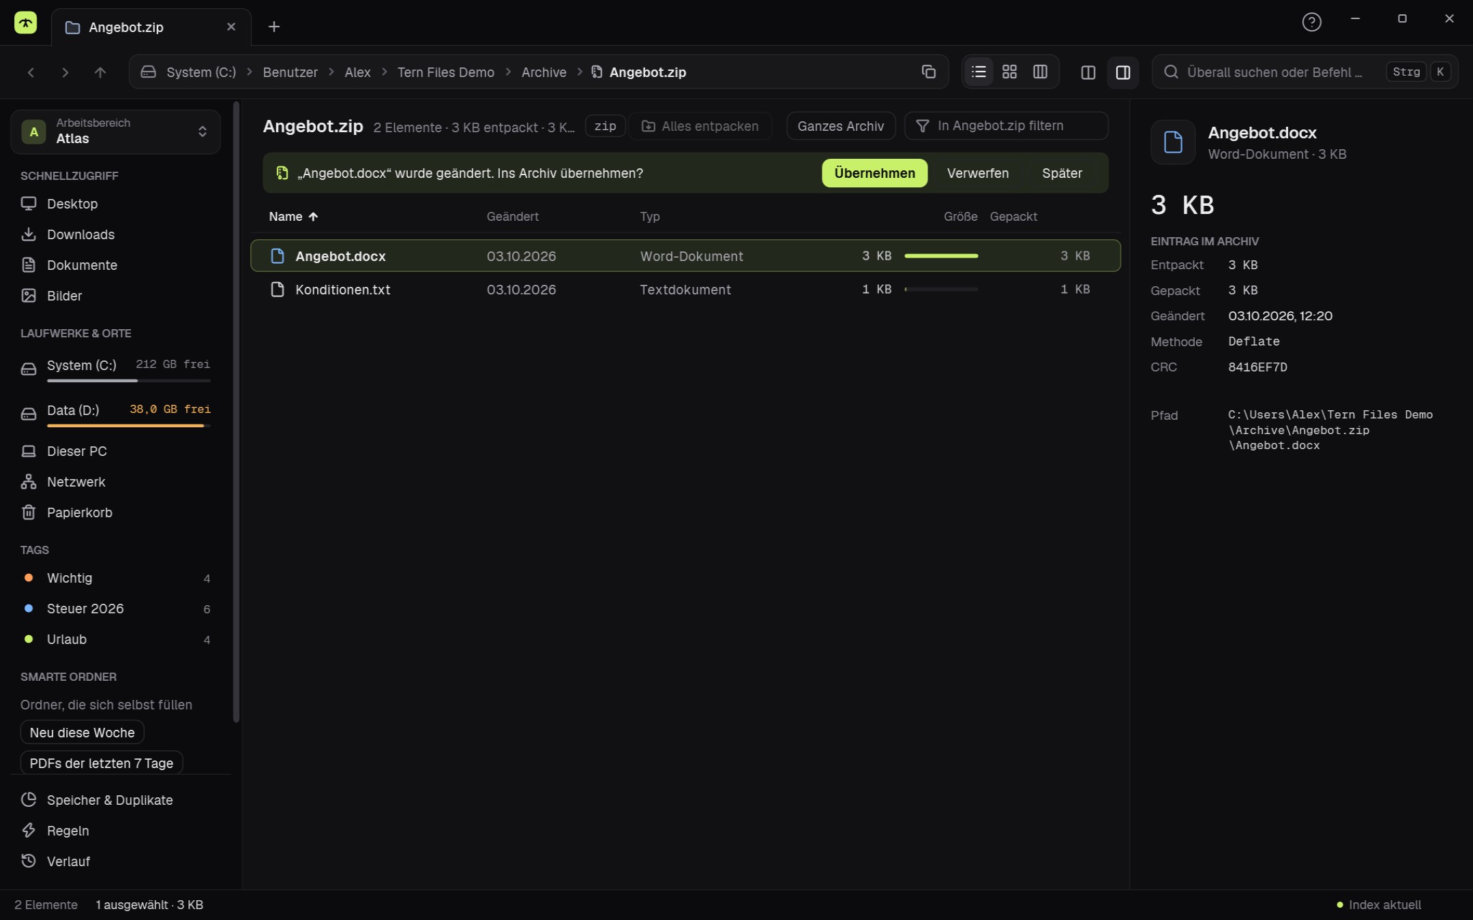Open Papierkorb in the sidebar
This screenshot has height=920, width=1473.
coord(116,512)
